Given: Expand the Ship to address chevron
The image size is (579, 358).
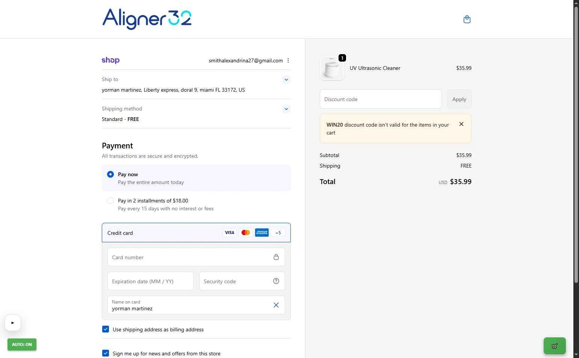Looking at the screenshot, I should click(x=286, y=80).
